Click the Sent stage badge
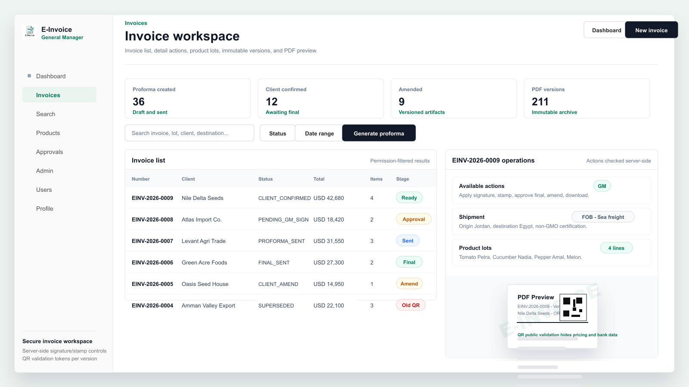Viewport: 689px width, 387px height. point(408,241)
